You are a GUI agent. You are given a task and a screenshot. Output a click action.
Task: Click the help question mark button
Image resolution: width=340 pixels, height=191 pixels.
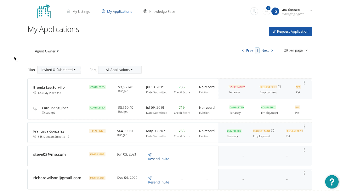click(331, 181)
